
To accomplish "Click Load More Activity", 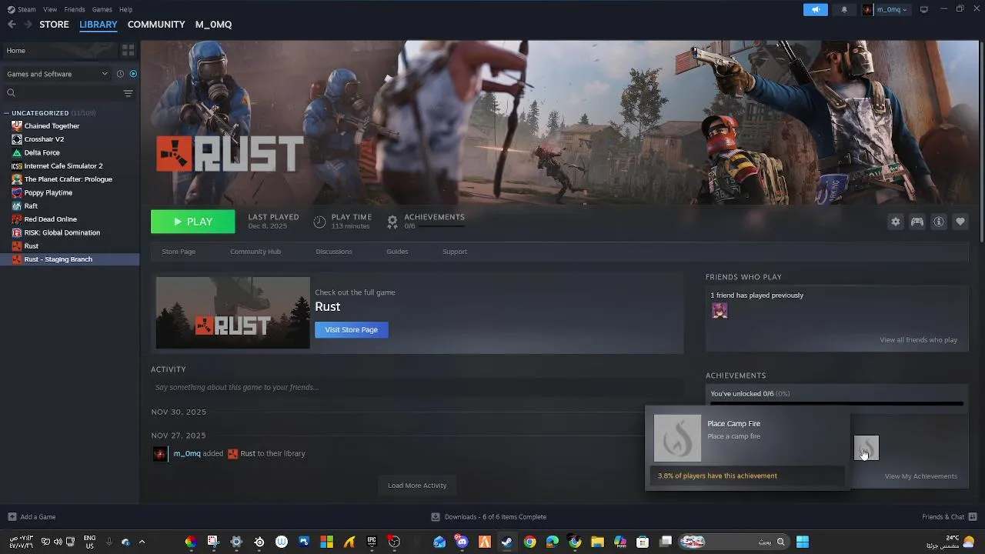I will pyautogui.click(x=417, y=486).
